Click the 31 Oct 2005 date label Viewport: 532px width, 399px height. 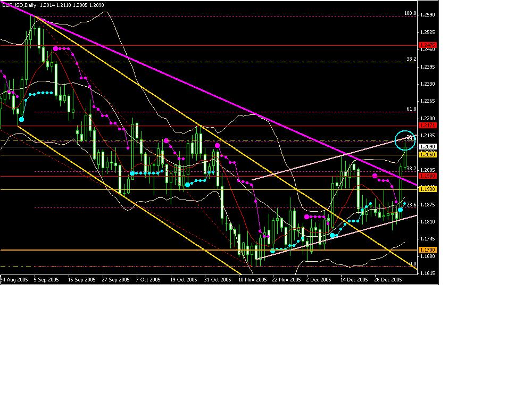coord(218,280)
